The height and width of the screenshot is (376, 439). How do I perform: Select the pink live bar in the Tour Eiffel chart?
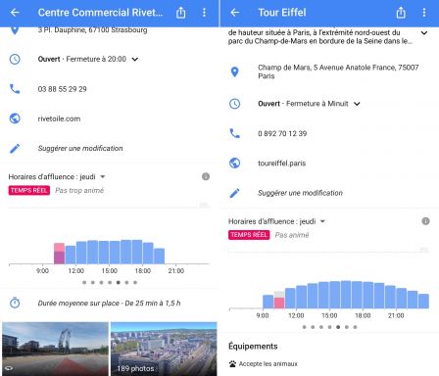click(279, 303)
